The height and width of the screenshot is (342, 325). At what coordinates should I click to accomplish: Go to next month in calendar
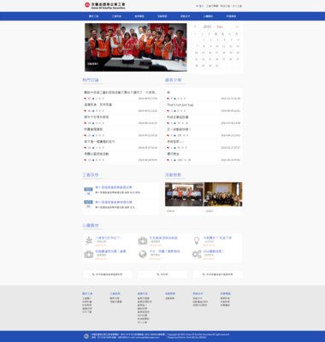pos(237,27)
